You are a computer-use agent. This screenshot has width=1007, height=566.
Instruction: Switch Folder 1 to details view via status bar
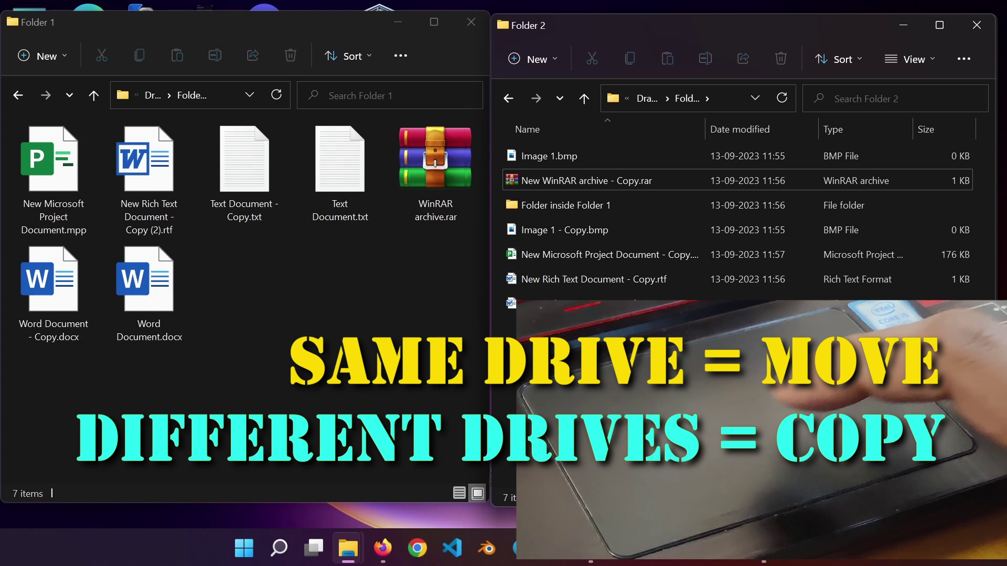459,493
